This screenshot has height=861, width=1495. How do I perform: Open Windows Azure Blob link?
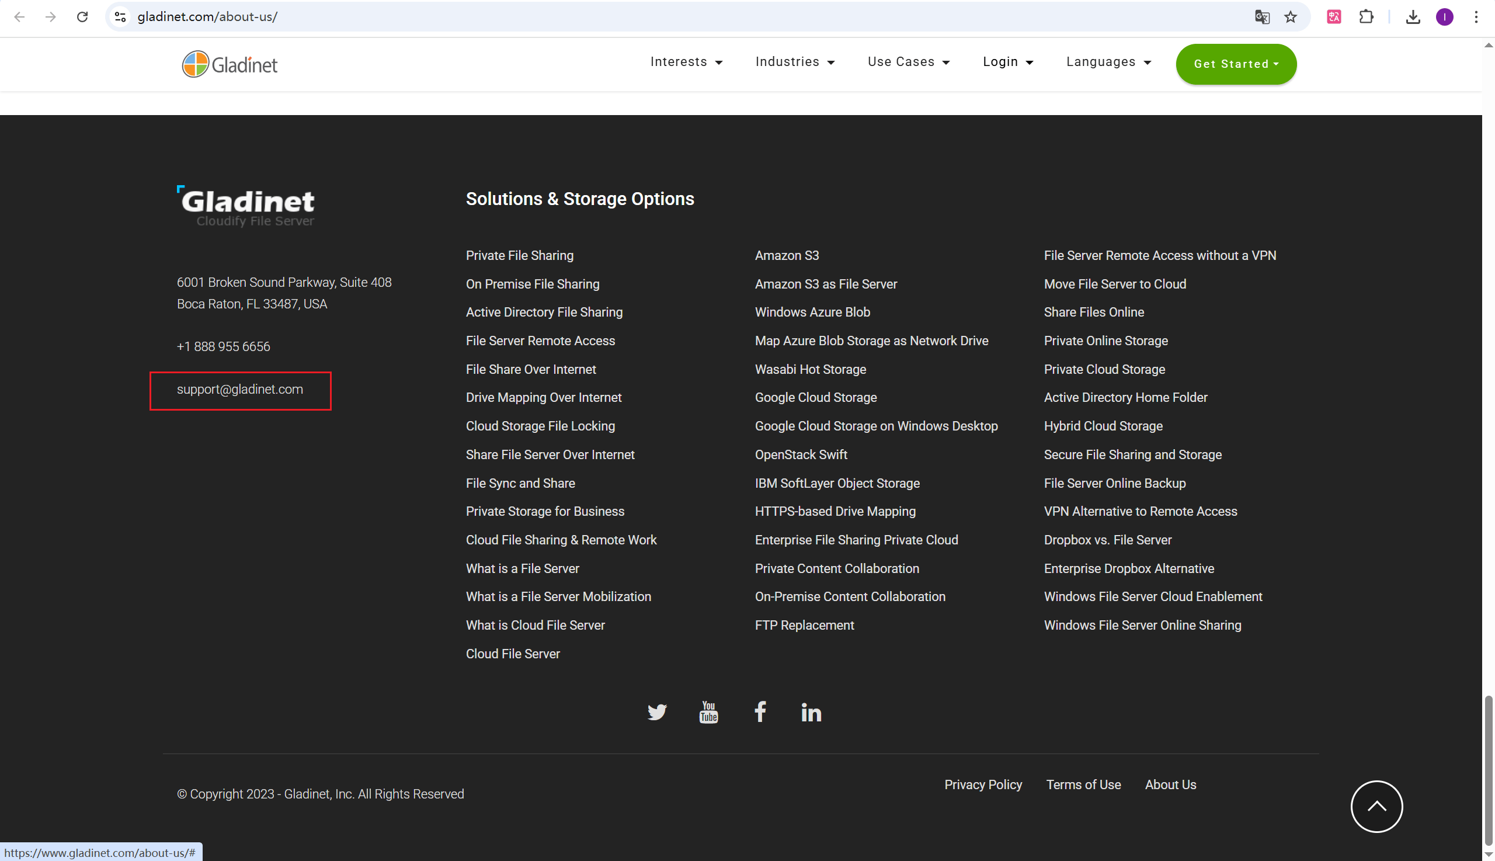coord(812,313)
